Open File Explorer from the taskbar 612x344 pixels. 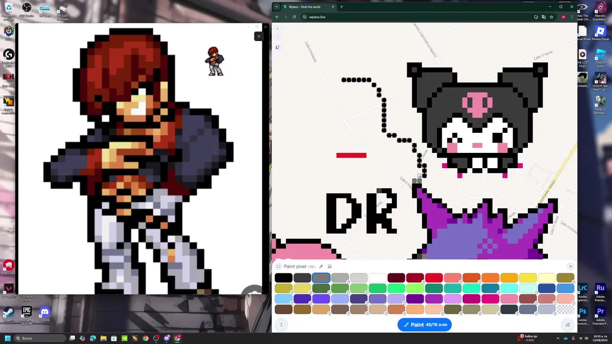[103, 338]
